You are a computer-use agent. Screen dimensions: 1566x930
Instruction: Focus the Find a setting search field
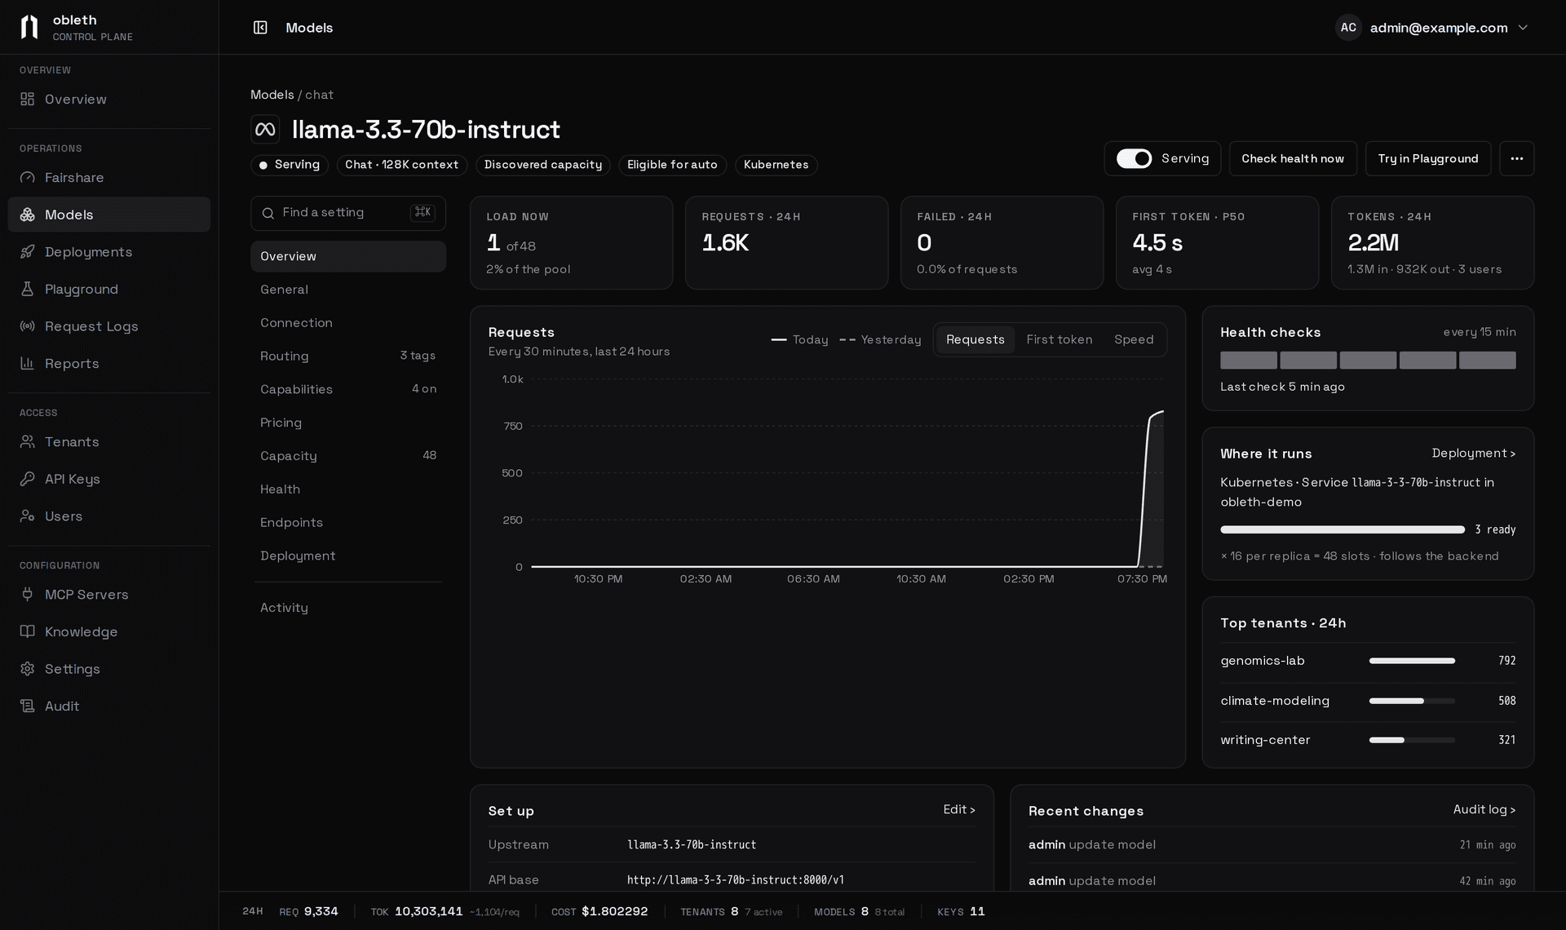pyautogui.click(x=348, y=214)
